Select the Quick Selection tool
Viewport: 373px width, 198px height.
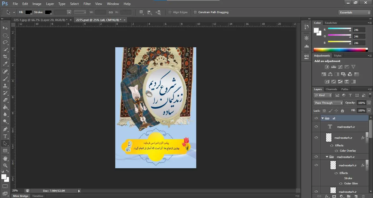[5, 49]
